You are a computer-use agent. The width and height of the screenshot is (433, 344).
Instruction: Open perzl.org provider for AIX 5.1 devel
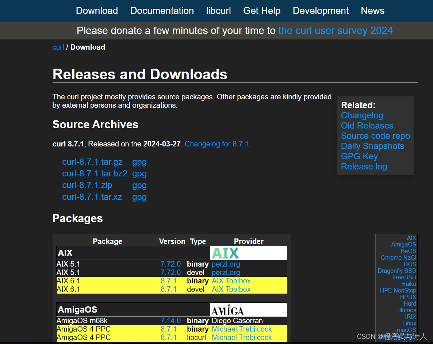tap(226, 272)
